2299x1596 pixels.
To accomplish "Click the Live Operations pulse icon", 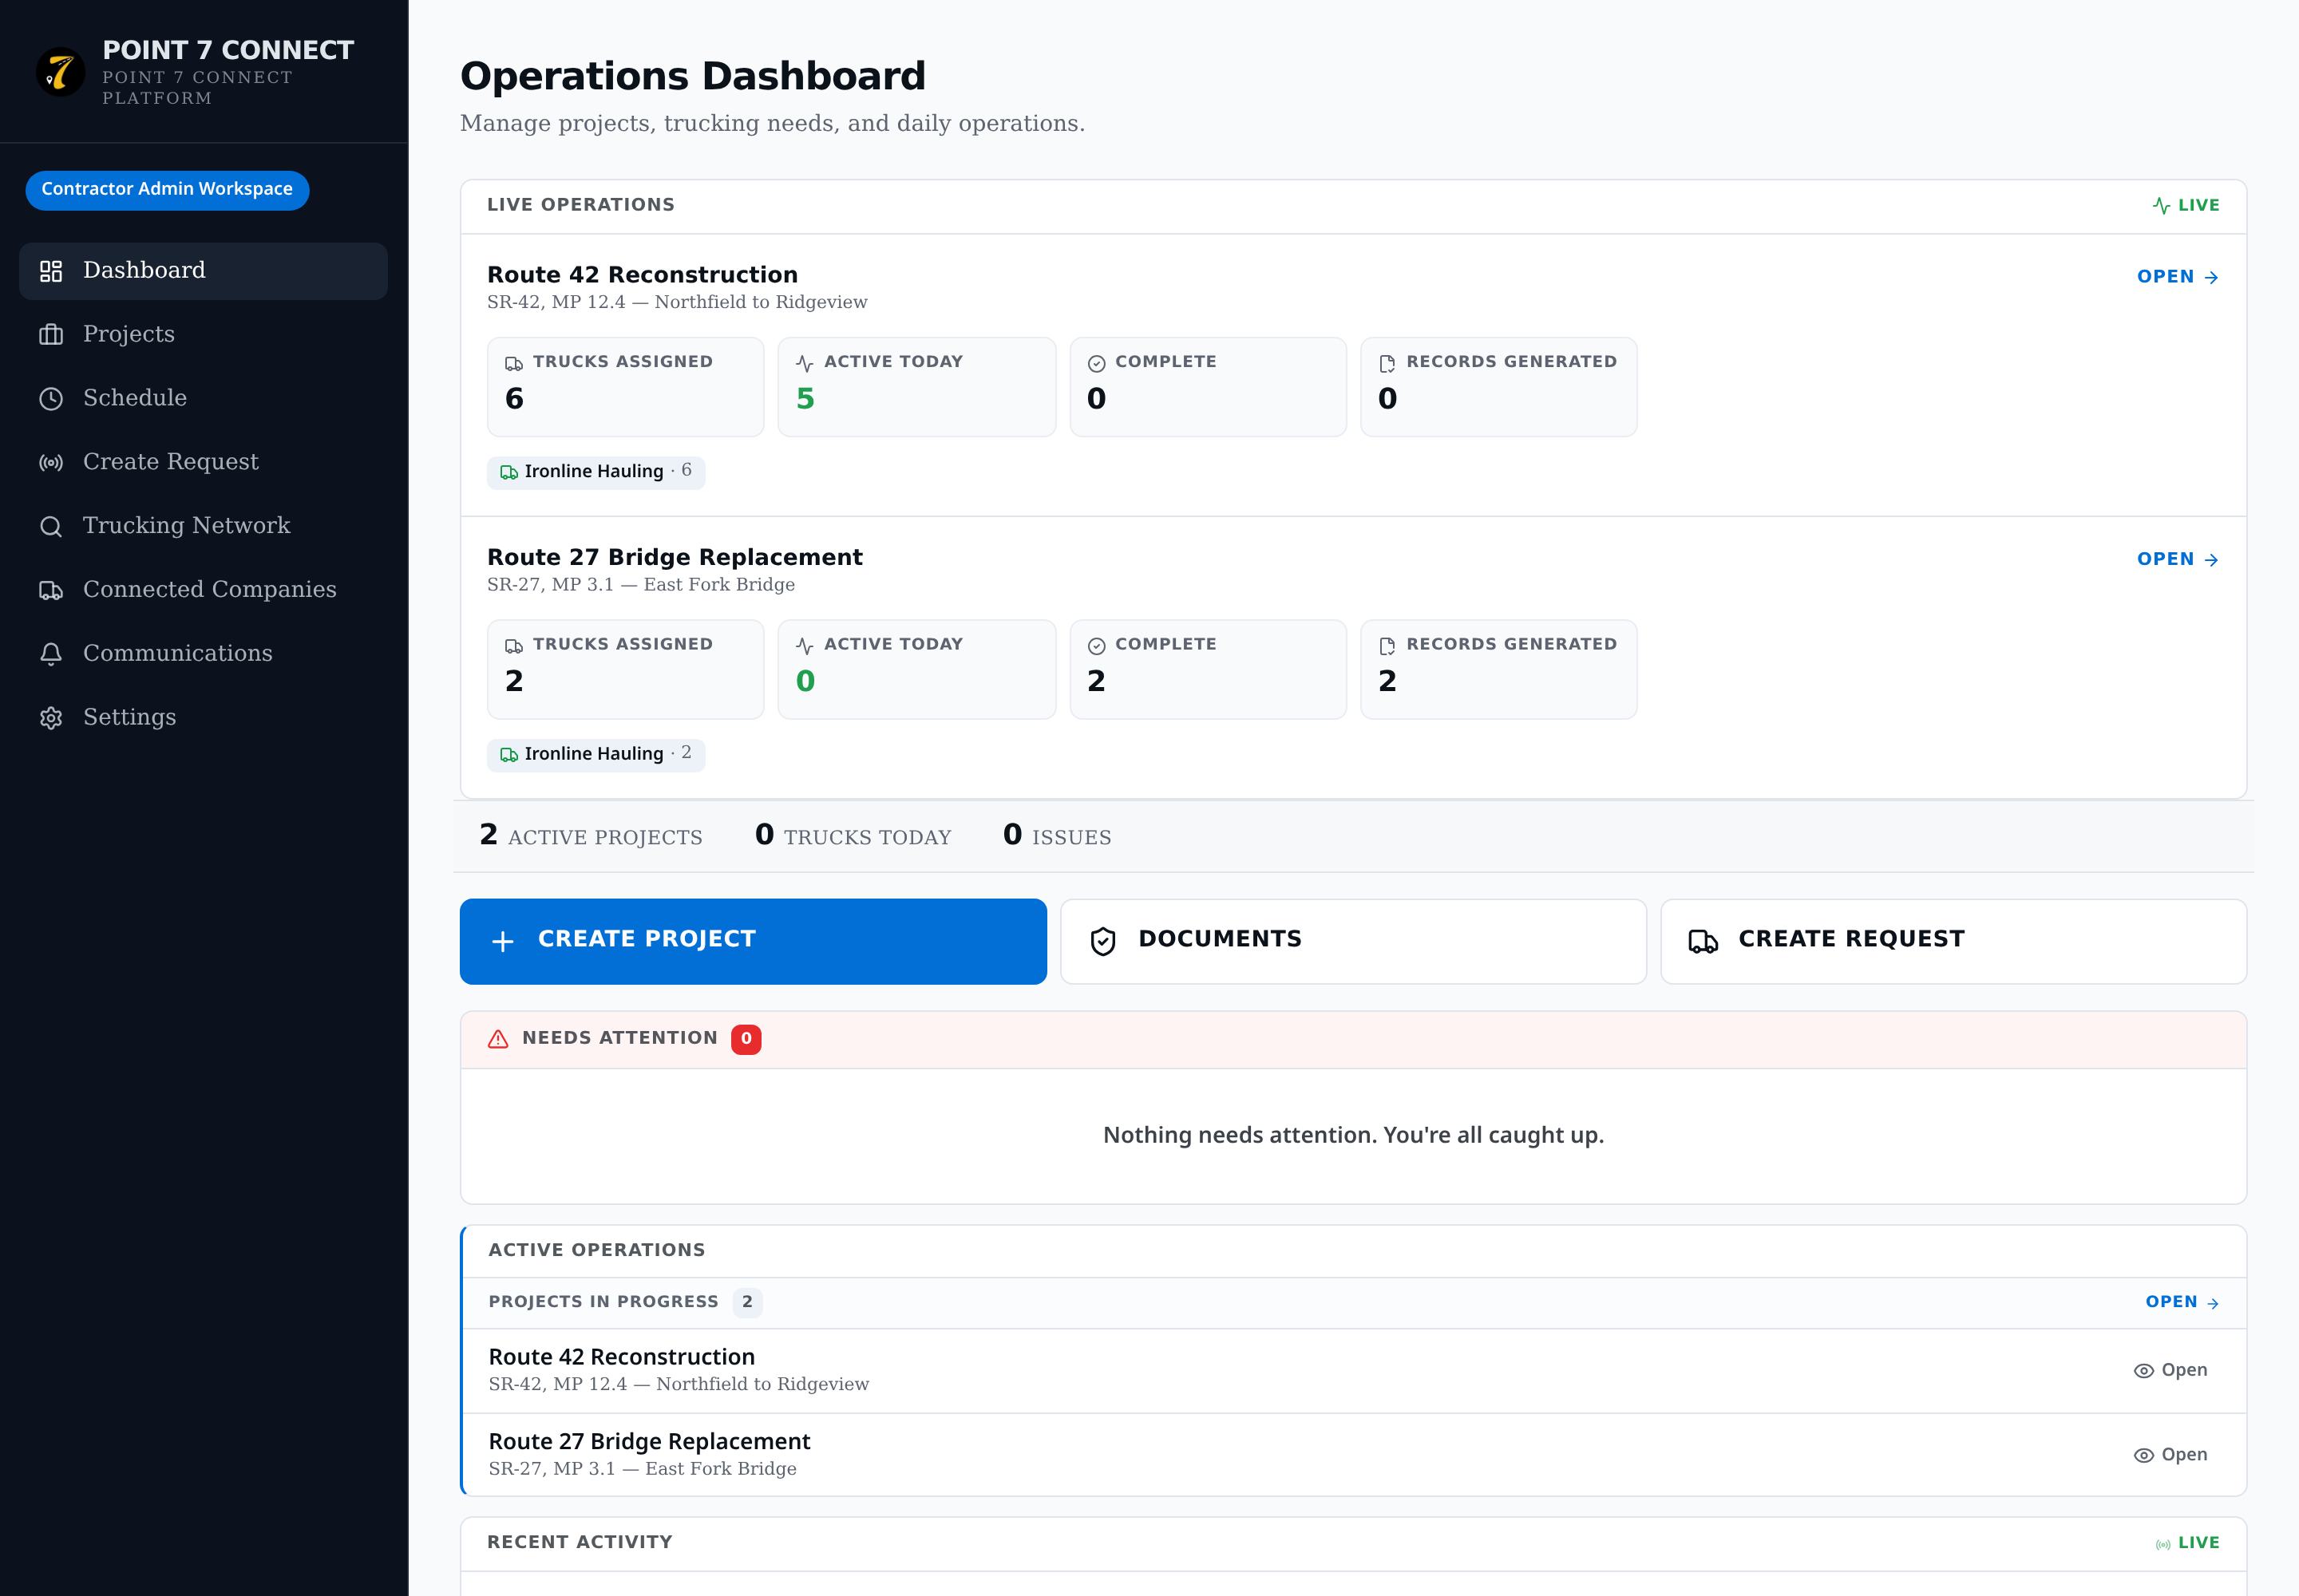I will 2162,206.
